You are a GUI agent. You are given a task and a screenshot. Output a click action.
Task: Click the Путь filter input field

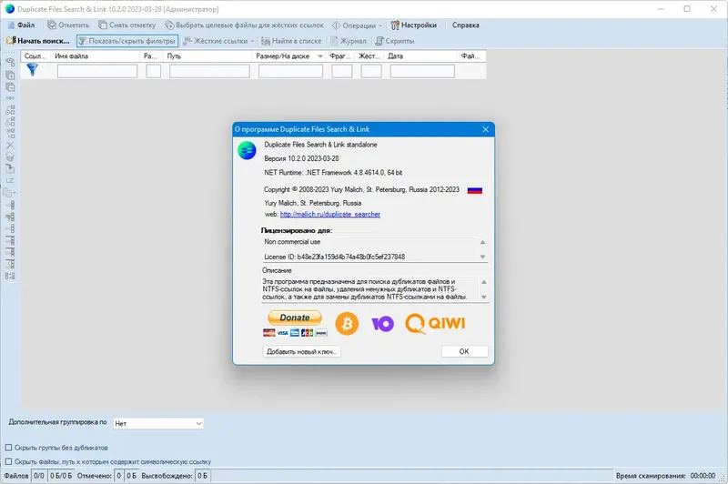tap(209, 71)
